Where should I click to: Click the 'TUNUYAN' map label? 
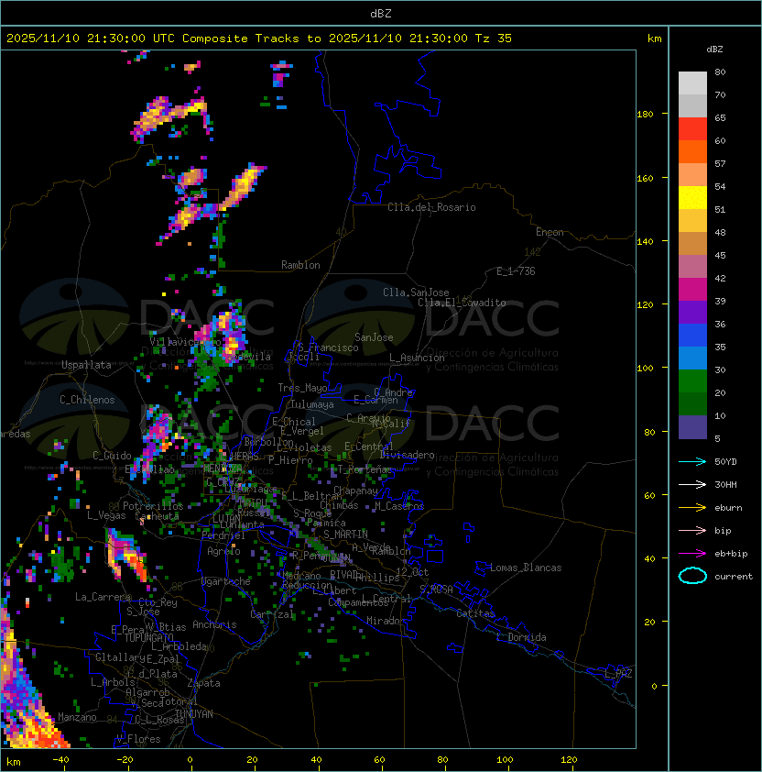click(x=194, y=714)
